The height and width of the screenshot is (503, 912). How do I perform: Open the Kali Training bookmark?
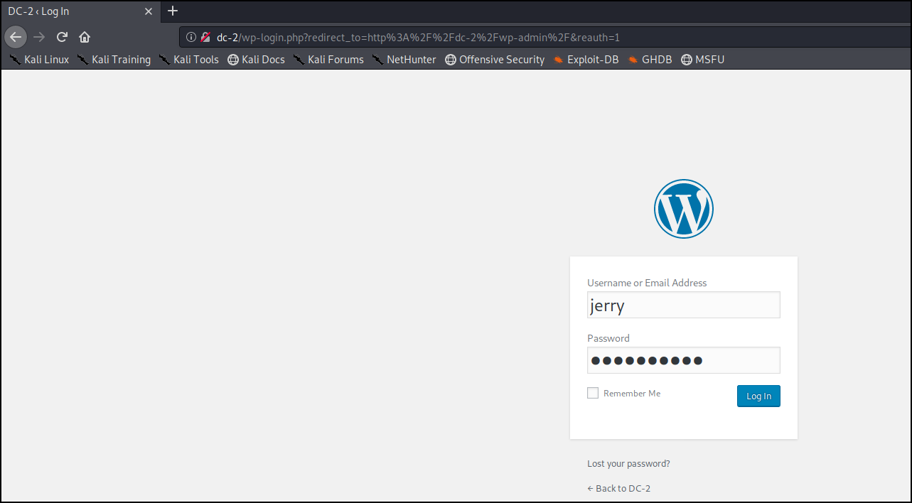114,60
